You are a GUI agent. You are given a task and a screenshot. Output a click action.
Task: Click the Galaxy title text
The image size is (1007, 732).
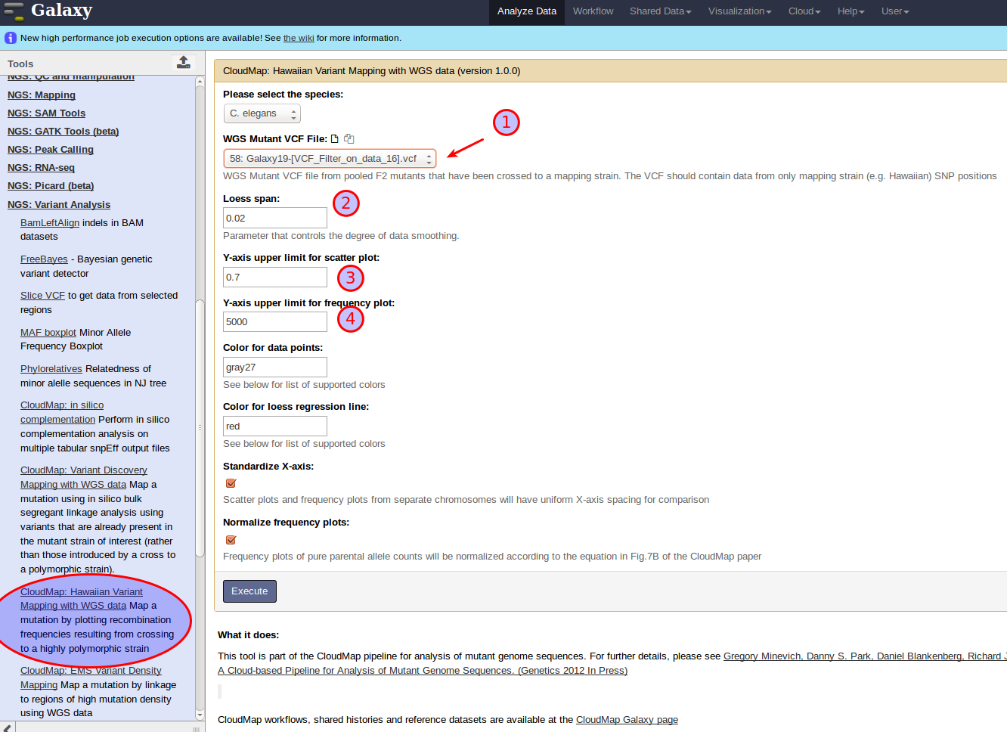[61, 11]
